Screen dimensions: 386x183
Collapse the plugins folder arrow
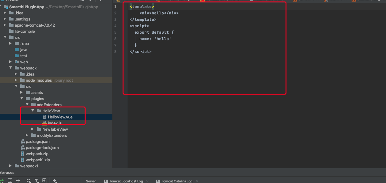point(21,99)
